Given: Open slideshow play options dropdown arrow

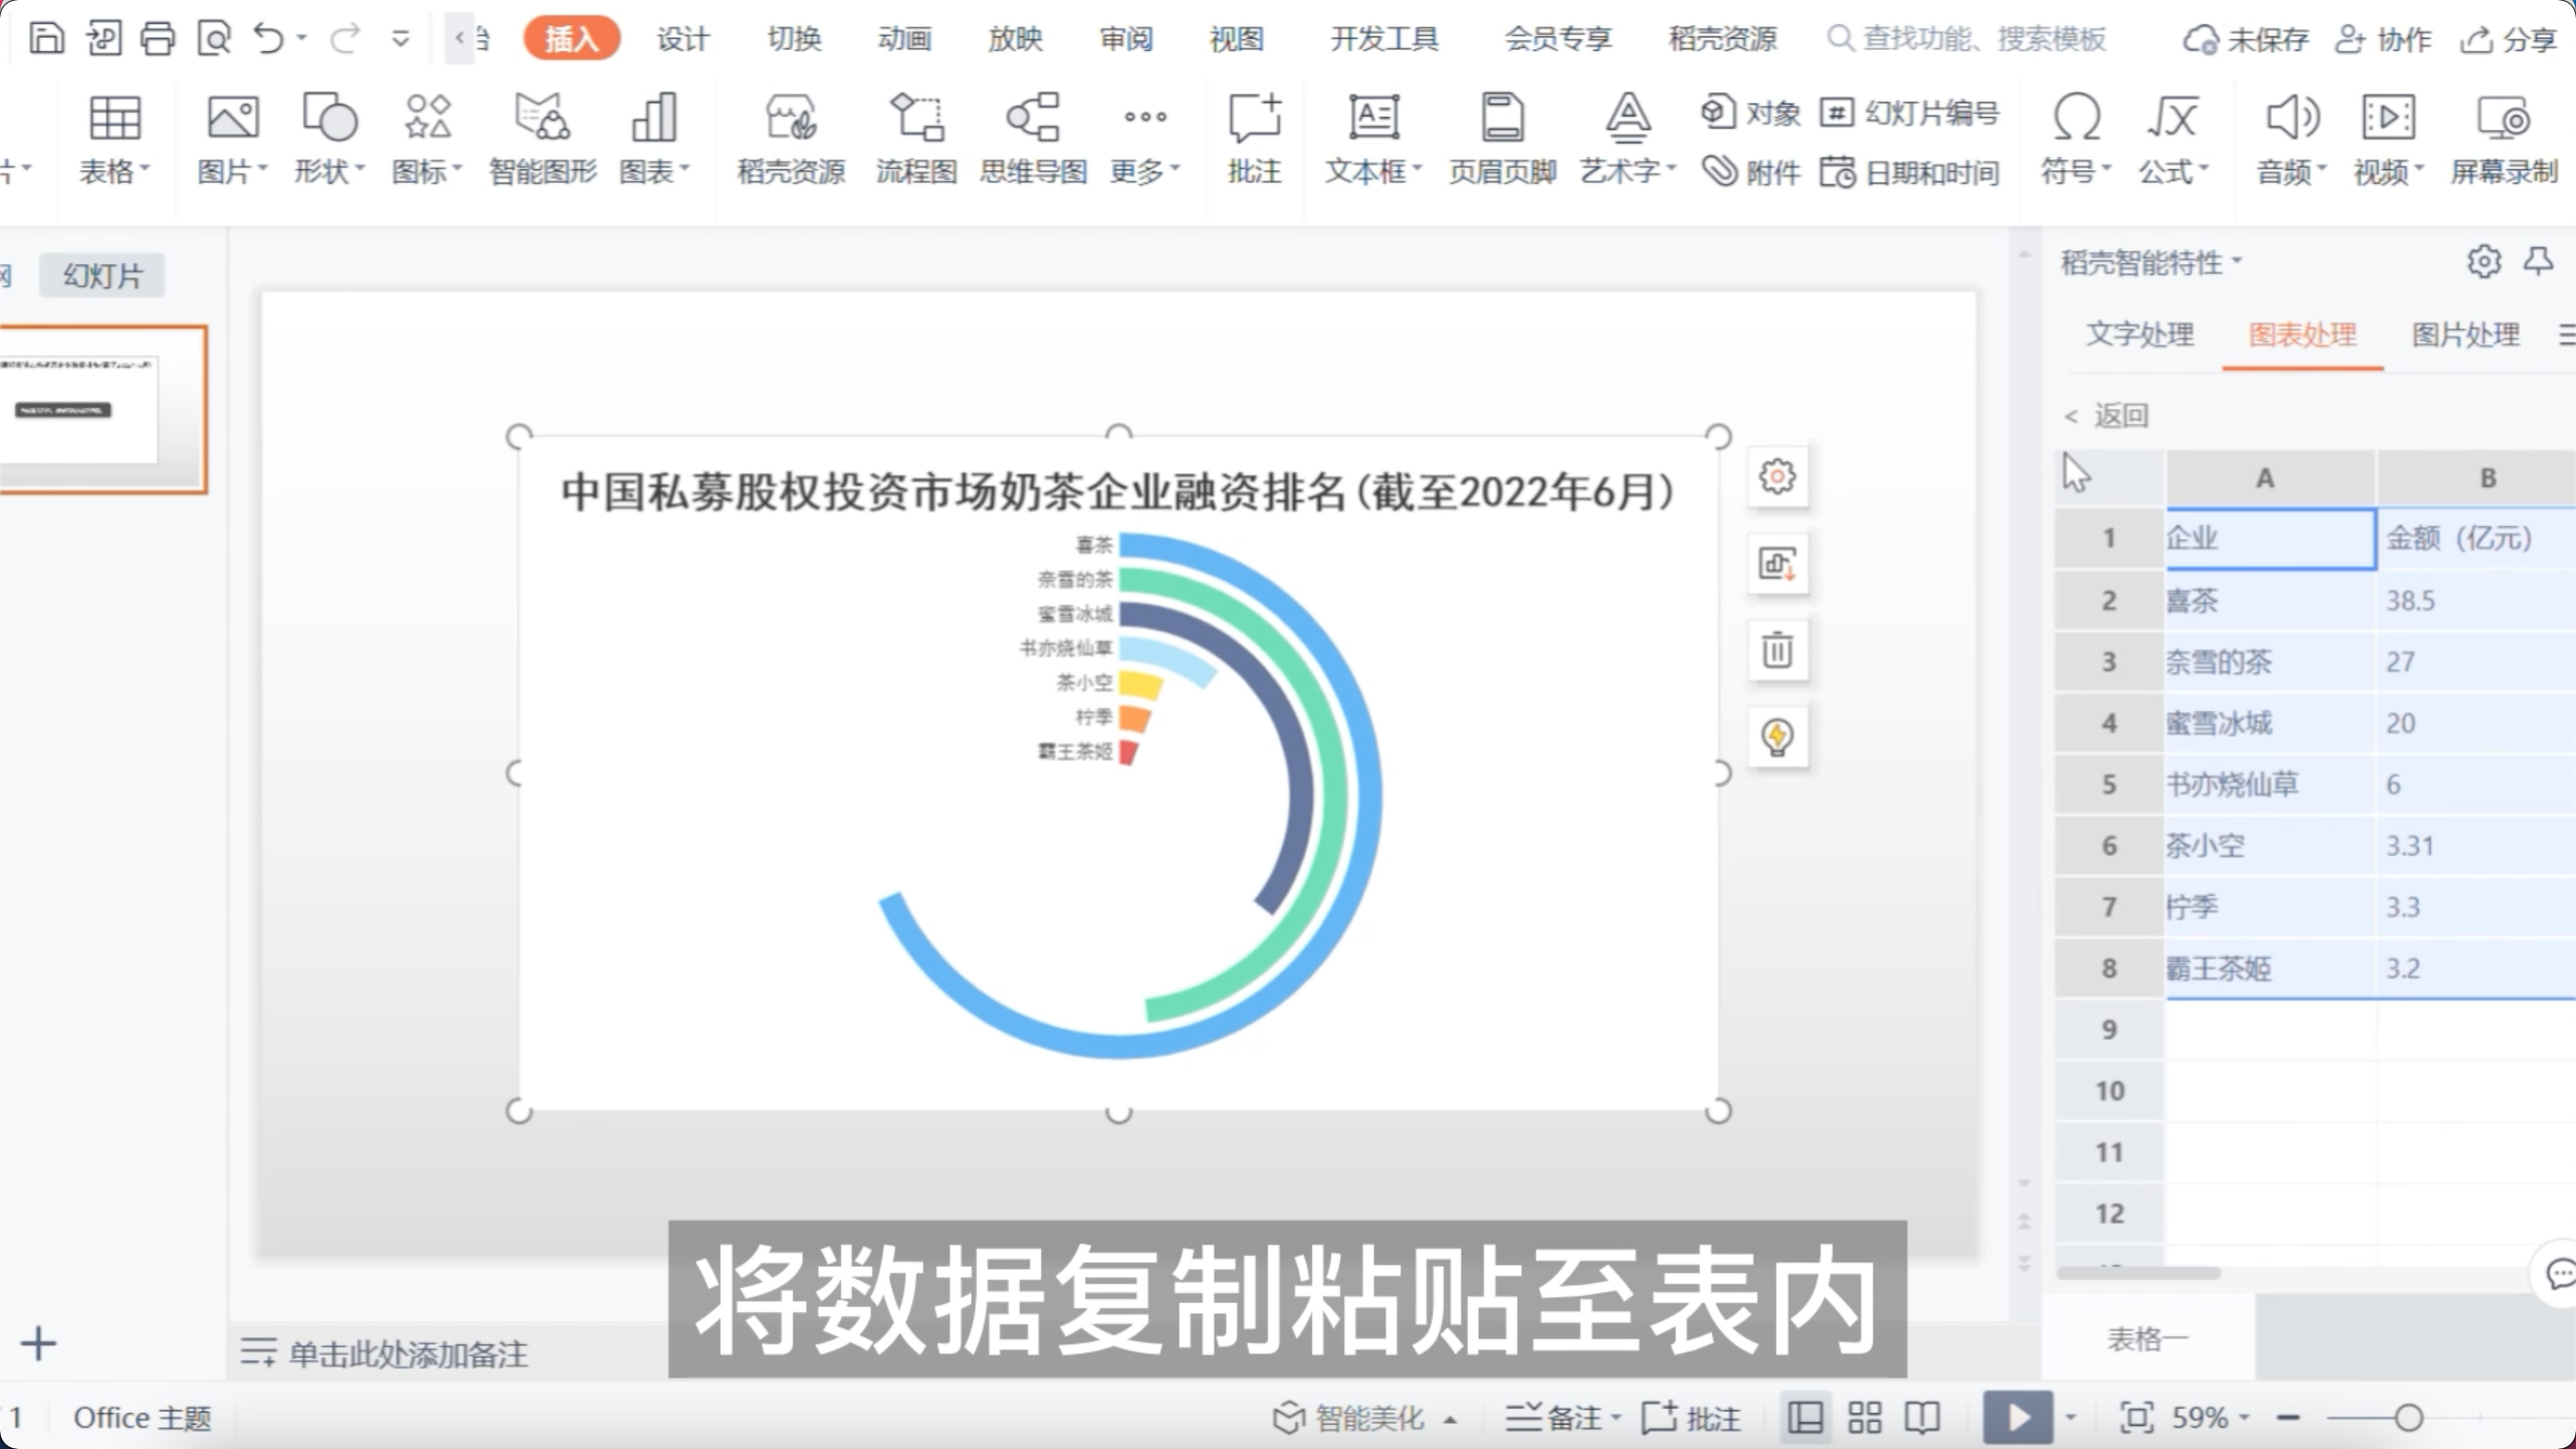Looking at the screenshot, I should point(2071,1417).
